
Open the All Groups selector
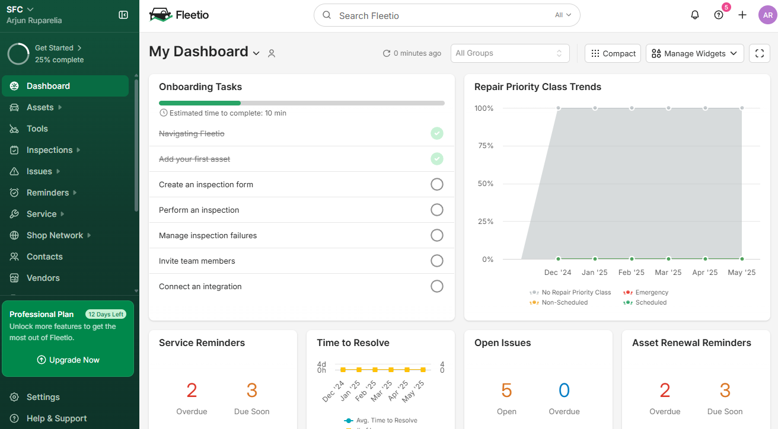pyautogui.click(x=510, y=53)
